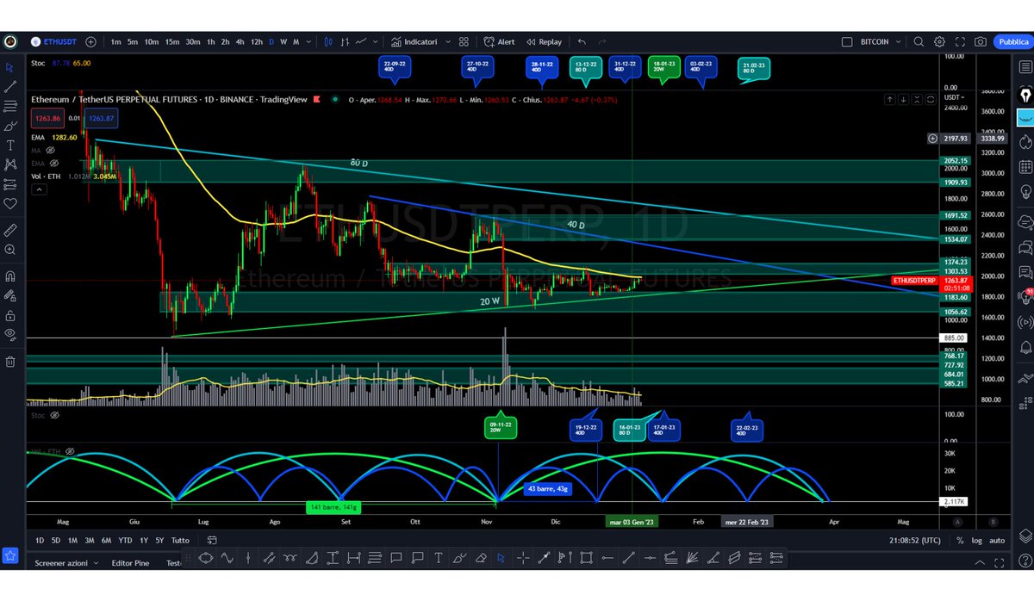Switch to 1m timeframe
The height and width of the screenshot is (601, 1034).
pyautogui.click(x=116, y=41)
